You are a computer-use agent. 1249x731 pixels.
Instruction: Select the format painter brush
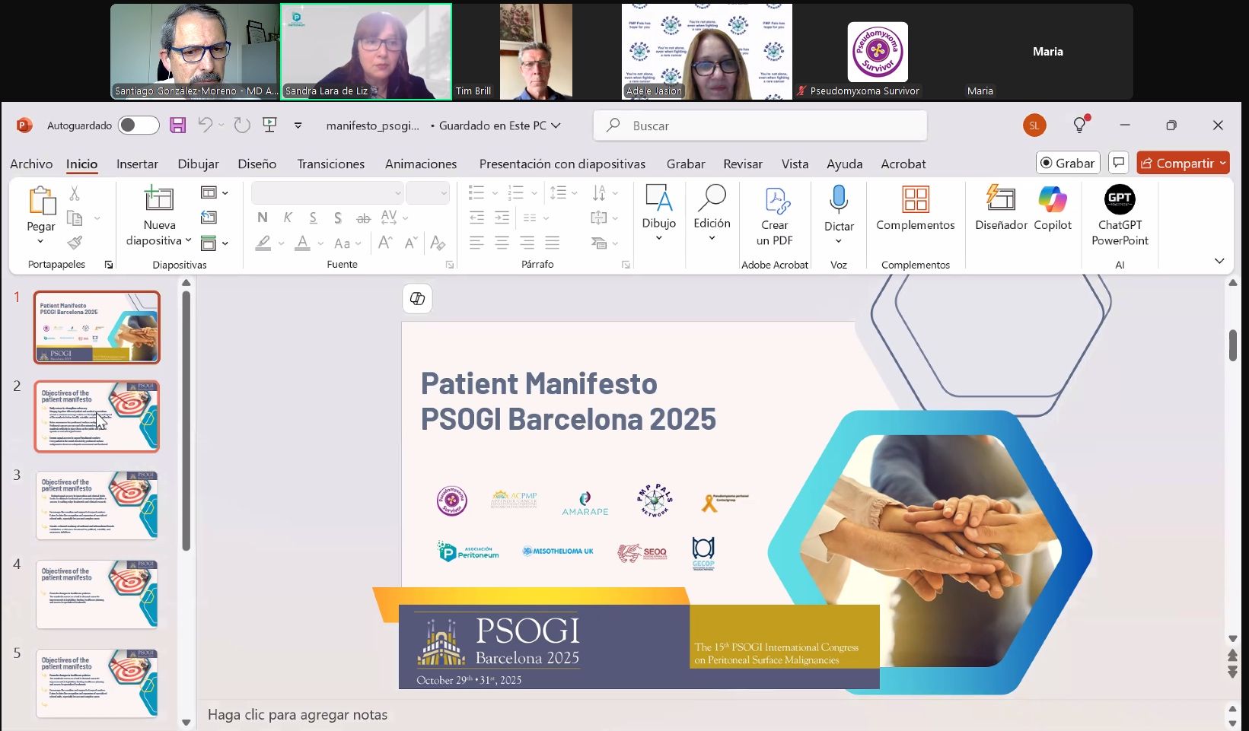[x=75, y=243]
